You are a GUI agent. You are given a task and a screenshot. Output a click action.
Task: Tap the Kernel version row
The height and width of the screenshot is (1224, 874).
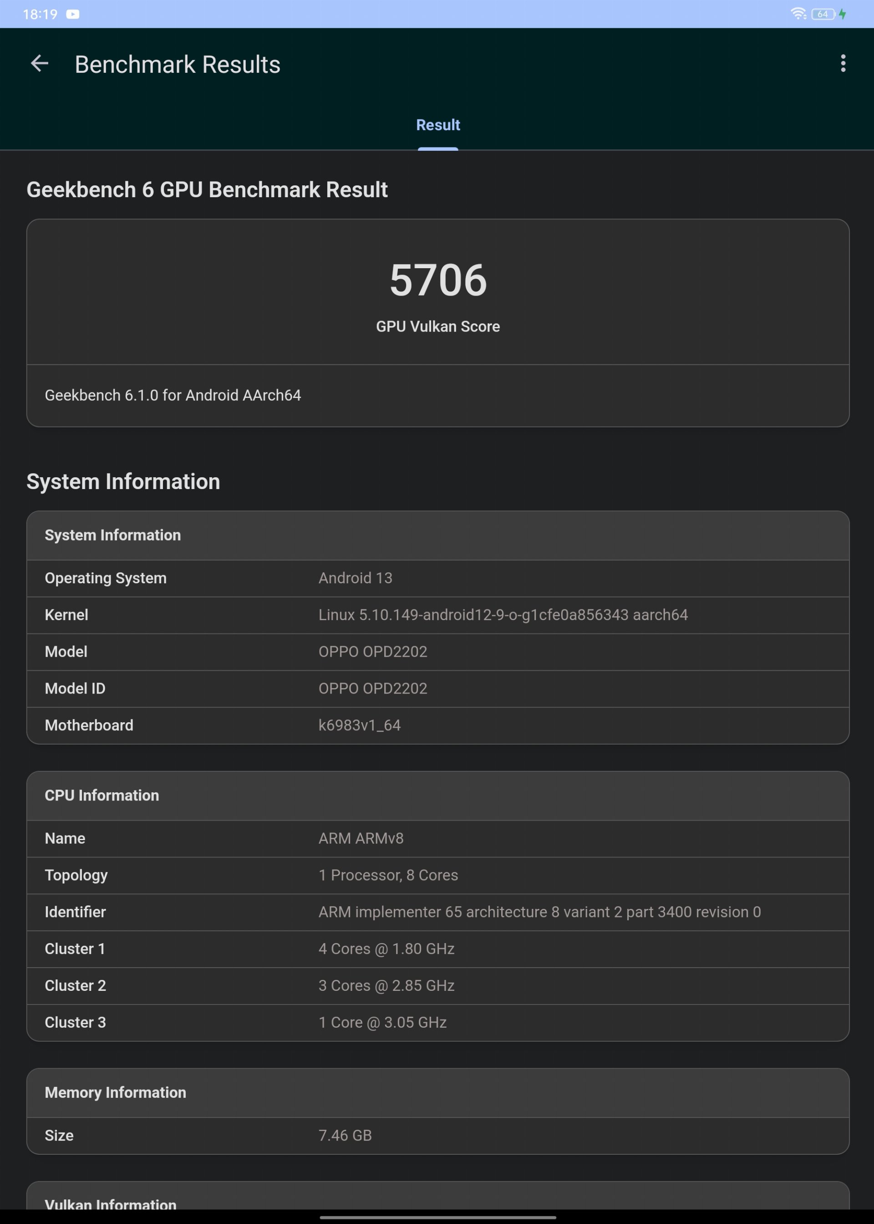tap(437, 615)
